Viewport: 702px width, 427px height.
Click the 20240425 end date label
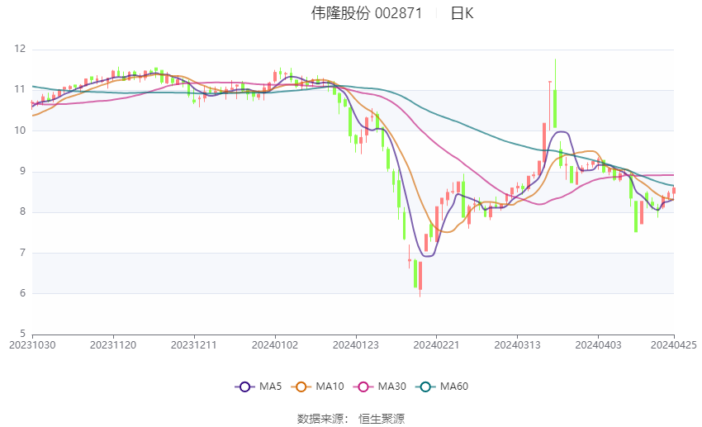pos(673,344)
